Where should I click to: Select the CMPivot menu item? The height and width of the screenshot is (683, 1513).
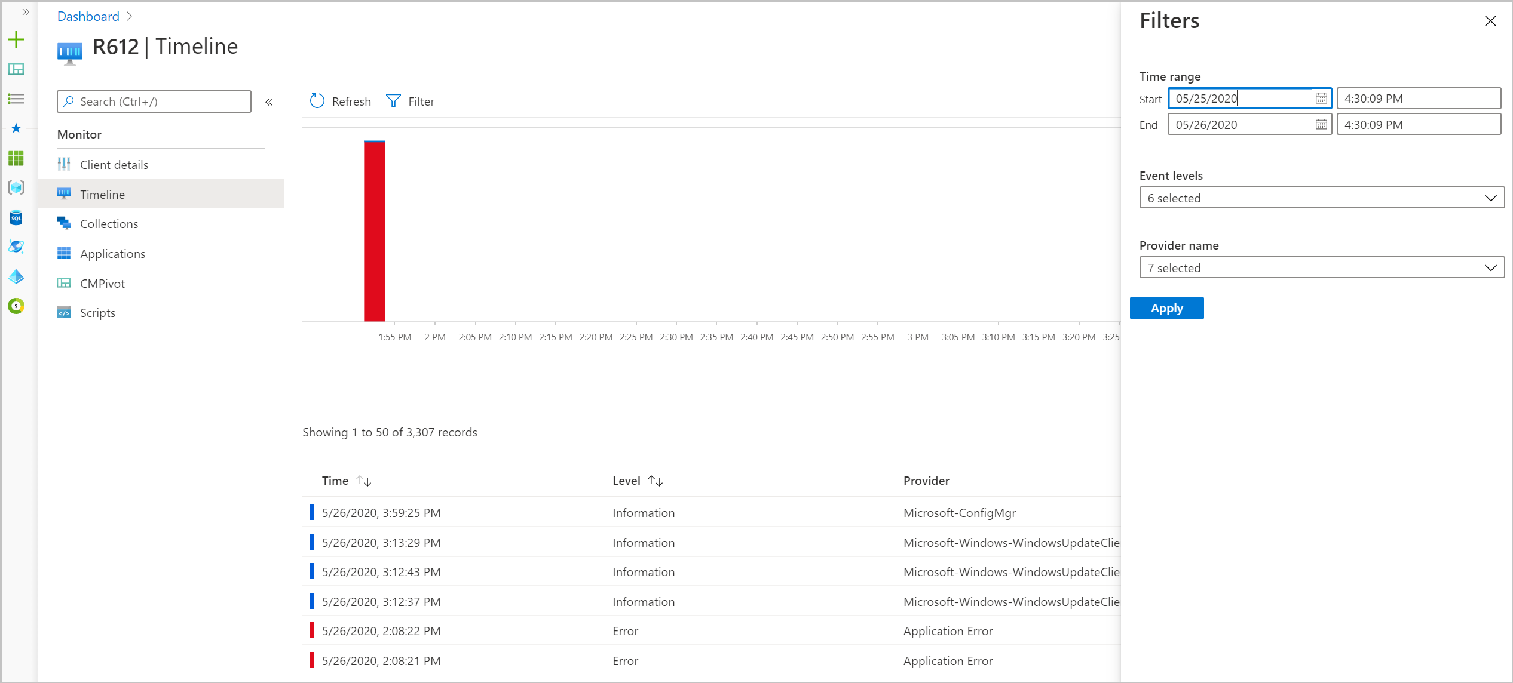[x=102, y=284]
